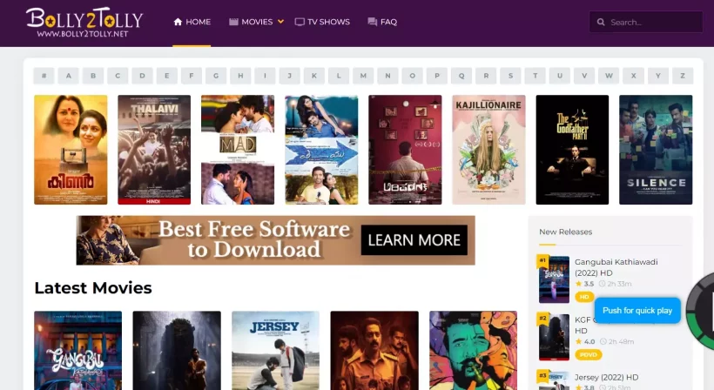Select the Kajillionaire movie poster
The image size is (714, 390).
click(488, 150)
